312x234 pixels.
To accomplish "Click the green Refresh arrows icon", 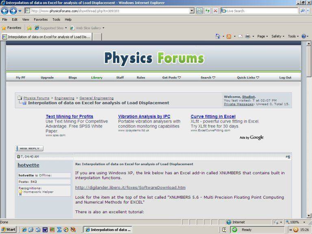I will coord(208,11).
